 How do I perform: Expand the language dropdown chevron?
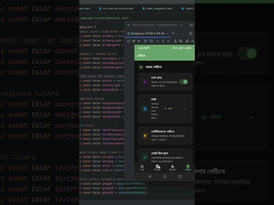(185, 109)
